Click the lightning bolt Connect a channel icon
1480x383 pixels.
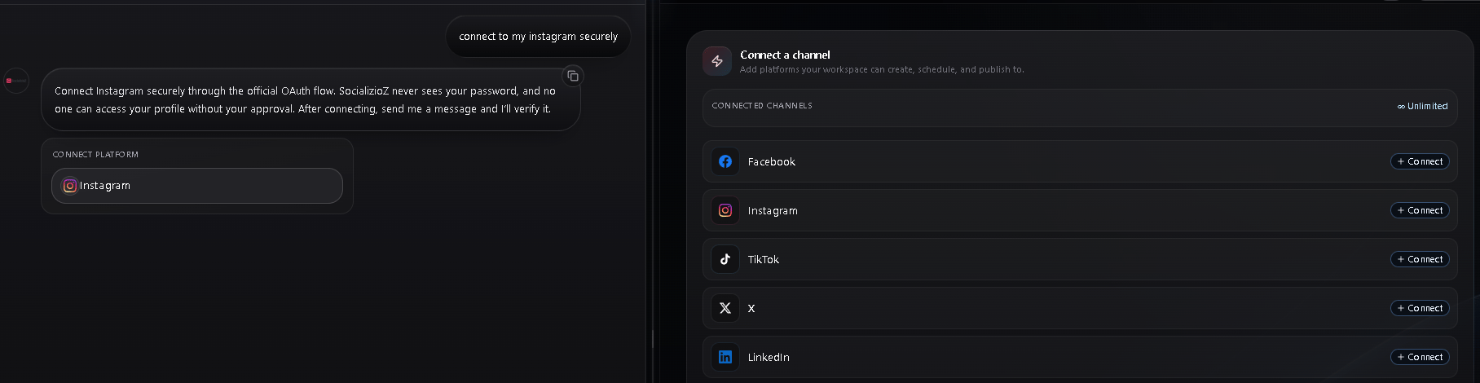[717, 61]
